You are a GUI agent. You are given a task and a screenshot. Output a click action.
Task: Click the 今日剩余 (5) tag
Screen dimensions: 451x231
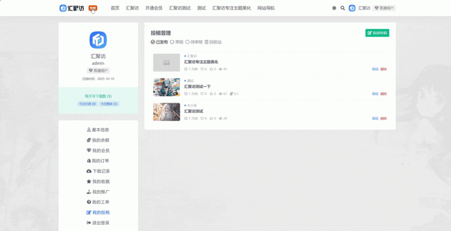pos(109,104)
